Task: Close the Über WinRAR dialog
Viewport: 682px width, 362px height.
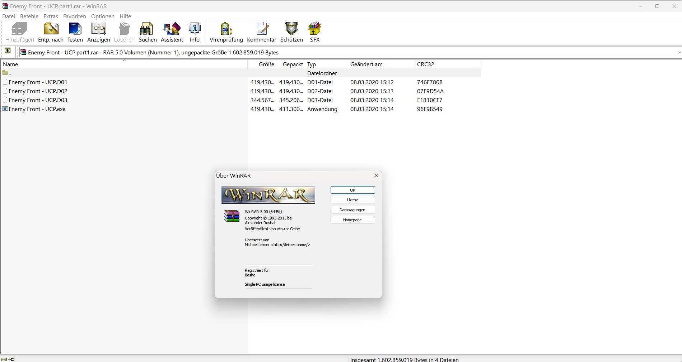Action: [x=376, y=175]
